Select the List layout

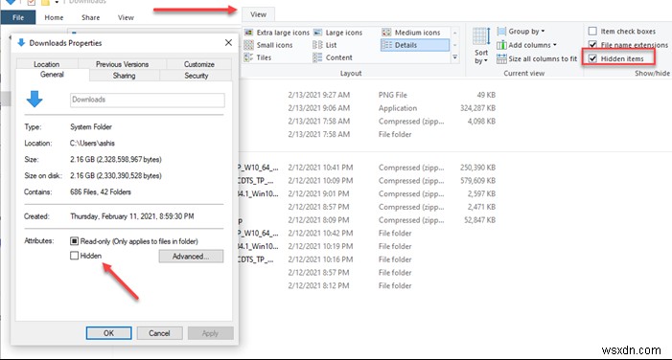pos(325,45)
